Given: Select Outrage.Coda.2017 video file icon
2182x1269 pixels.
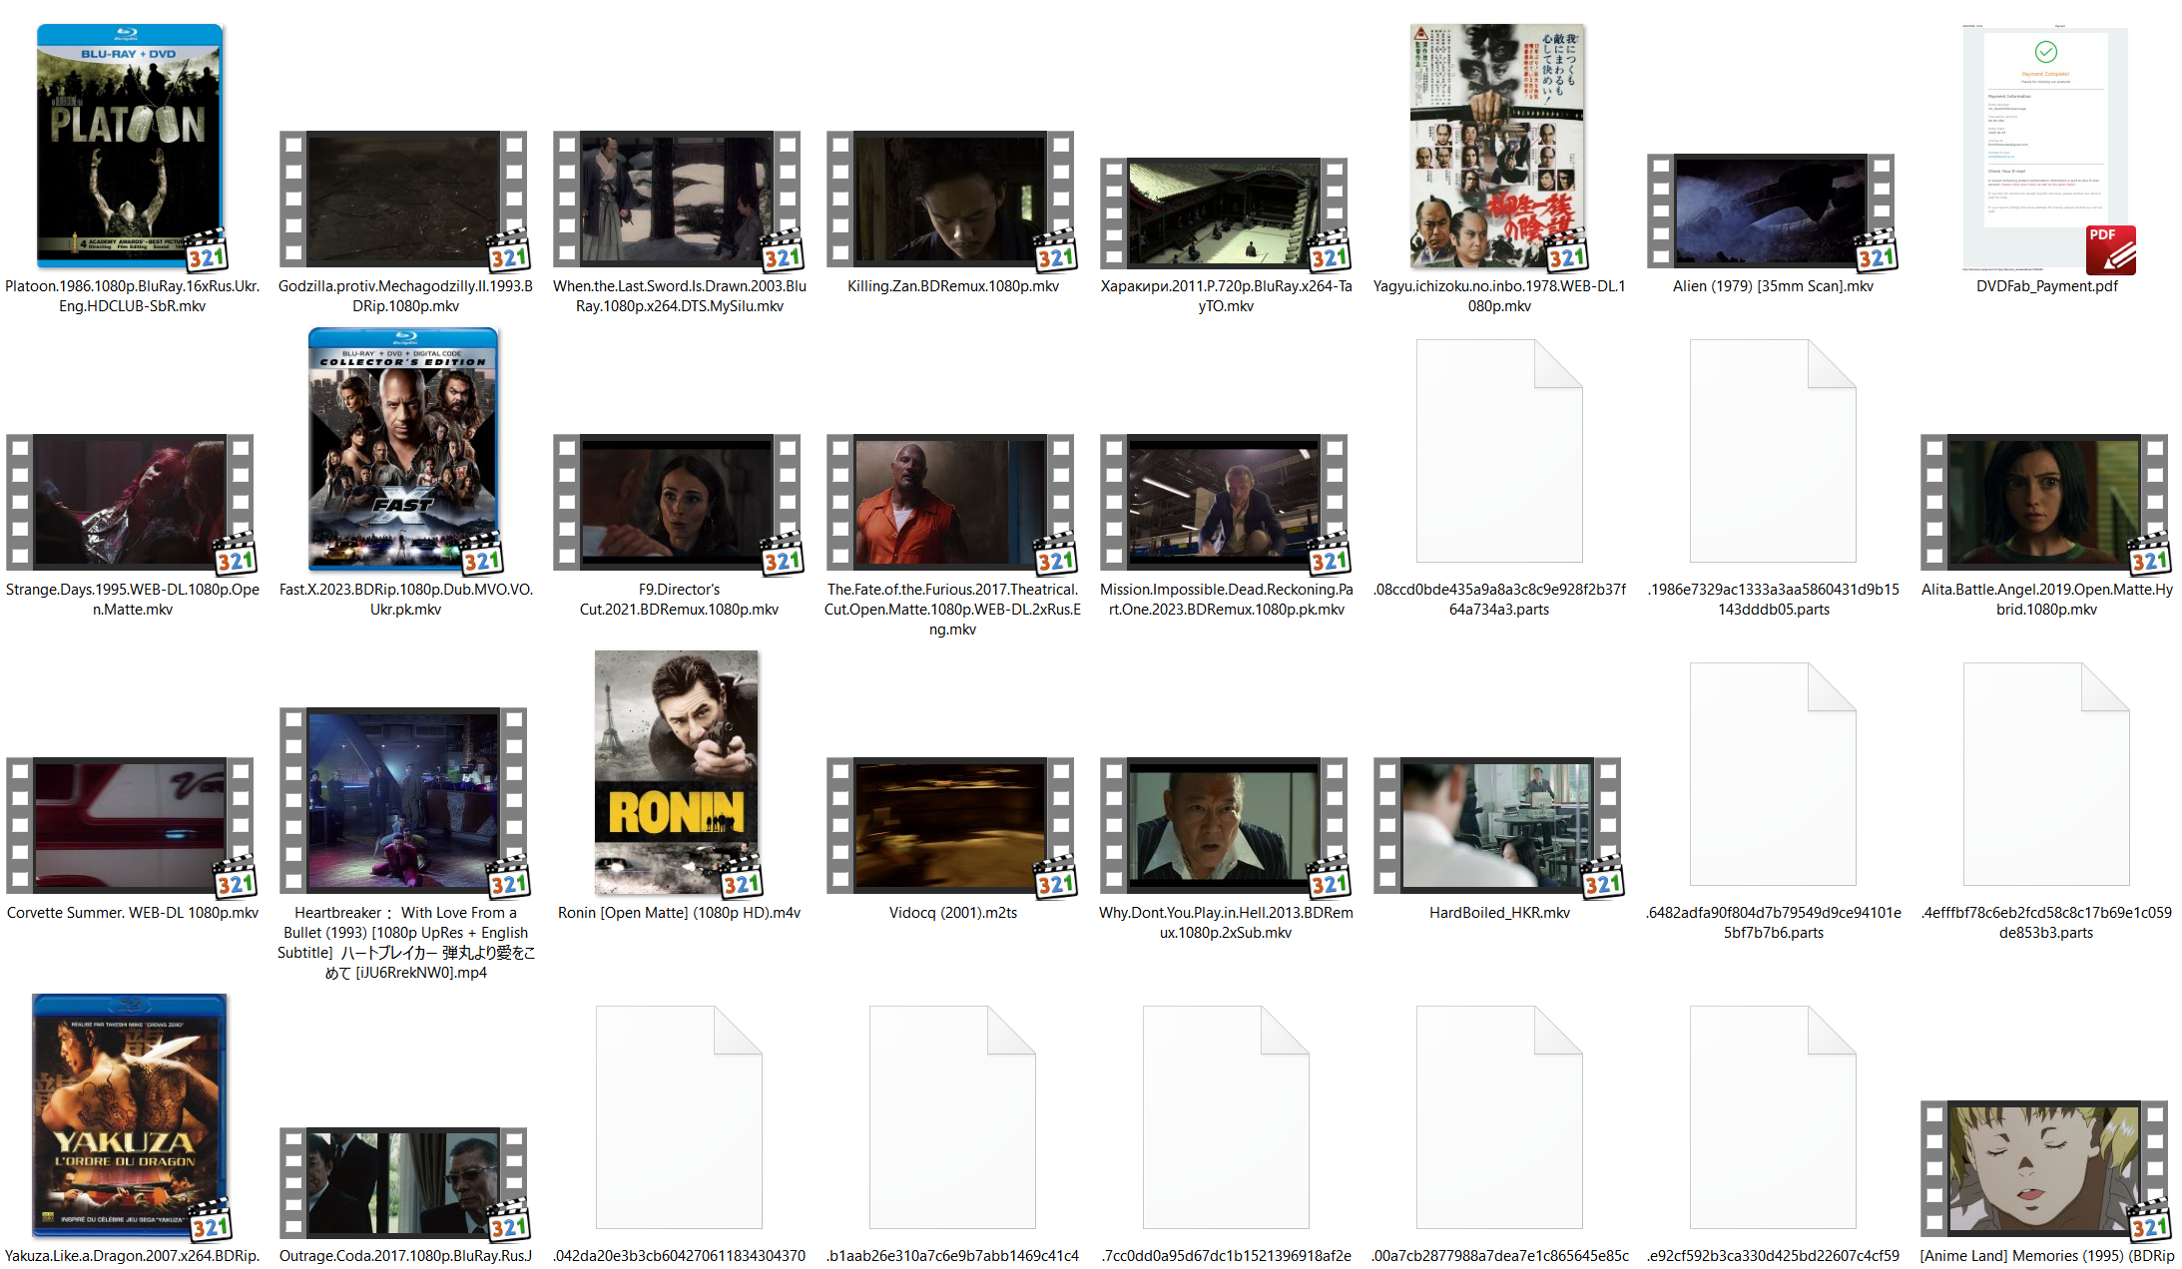Looking at the screenshot, I should [x=404, y=1183].
